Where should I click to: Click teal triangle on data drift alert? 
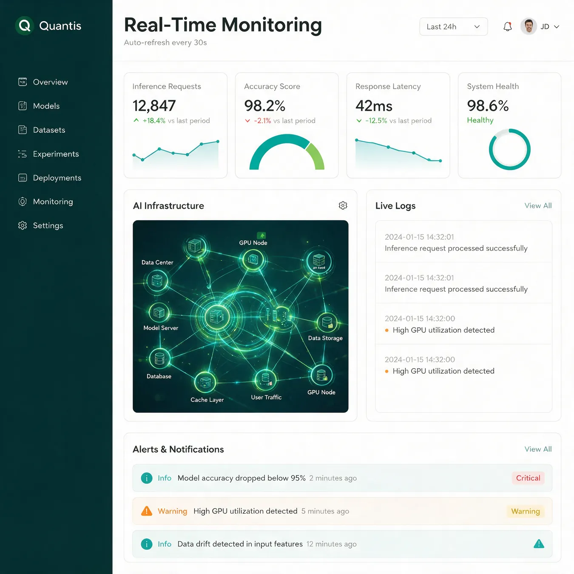(x=539, y=544)
